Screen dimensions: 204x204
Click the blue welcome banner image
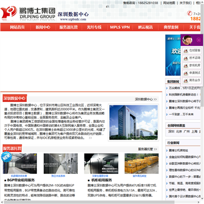point(173,55)
